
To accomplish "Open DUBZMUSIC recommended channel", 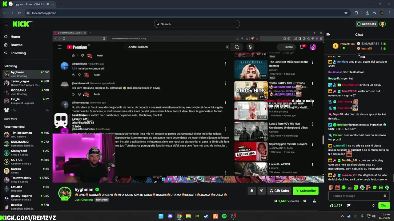I will [26, 143].
